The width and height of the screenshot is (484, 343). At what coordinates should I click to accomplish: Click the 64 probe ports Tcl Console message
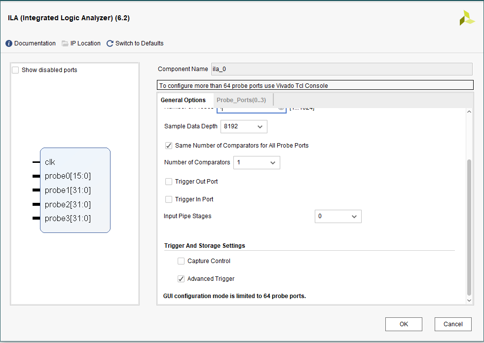click(x=315, y=85)
